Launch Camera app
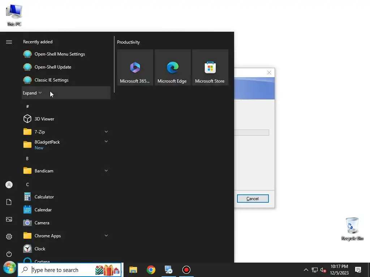This screenshot has width=370, height=277. pyautogui.click(x=66, y=223)
